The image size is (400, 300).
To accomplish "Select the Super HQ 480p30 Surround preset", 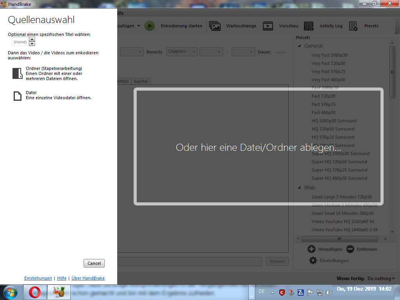I will pos(339,178).
